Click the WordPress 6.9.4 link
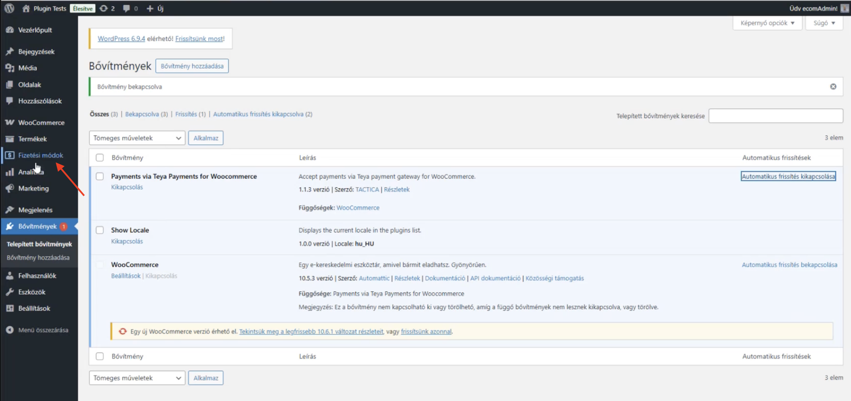851x401 pixels. point(121,39)
